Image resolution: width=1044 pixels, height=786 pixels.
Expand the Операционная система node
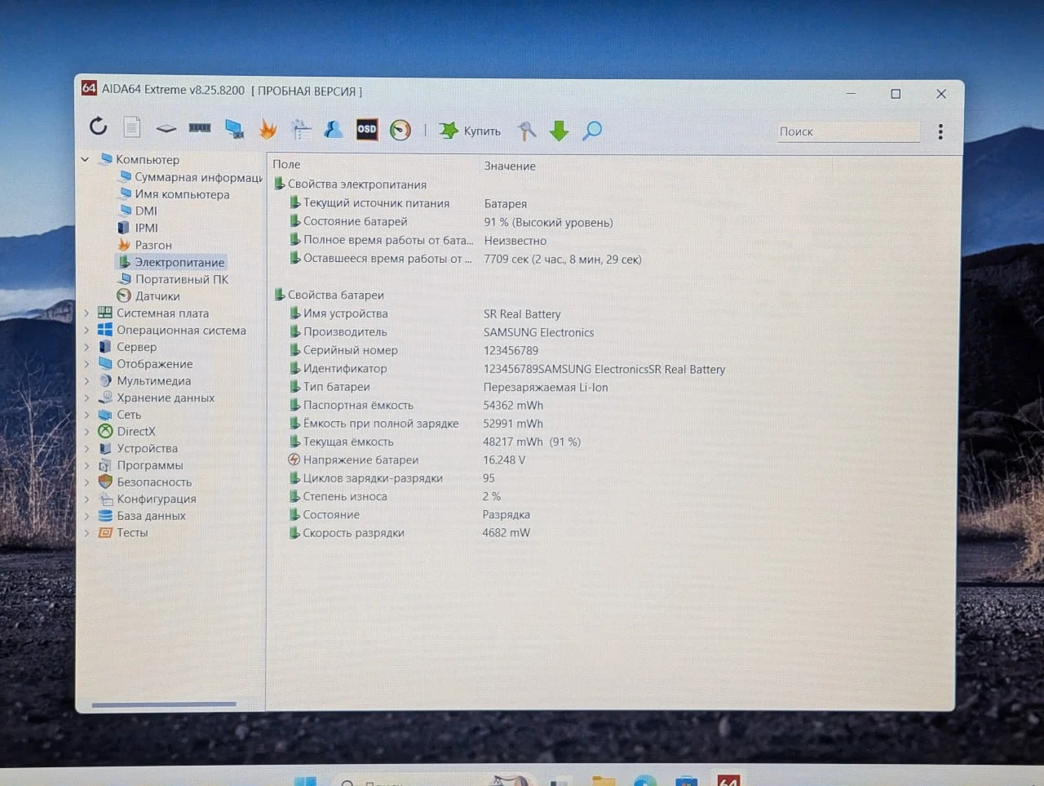coord(86,330)
